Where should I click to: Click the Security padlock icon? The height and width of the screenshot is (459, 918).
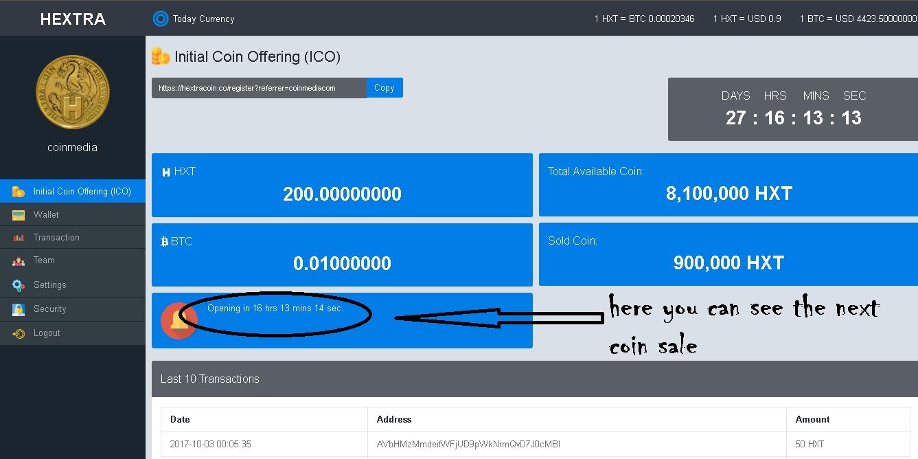19,309
